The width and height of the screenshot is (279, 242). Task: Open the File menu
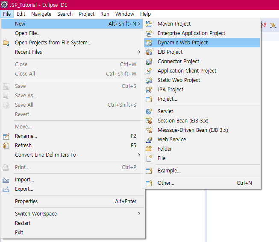click(7, 14)
